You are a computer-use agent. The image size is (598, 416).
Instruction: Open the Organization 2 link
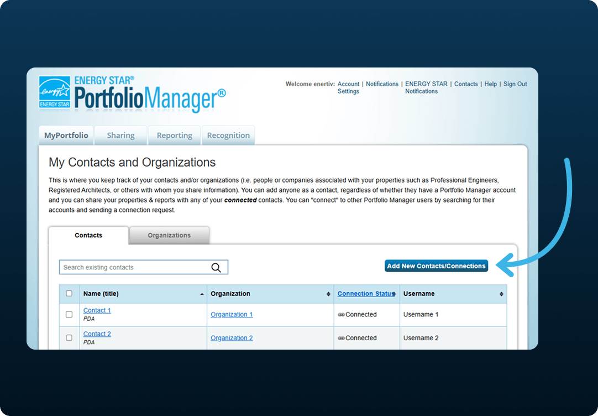pos(232,338)
